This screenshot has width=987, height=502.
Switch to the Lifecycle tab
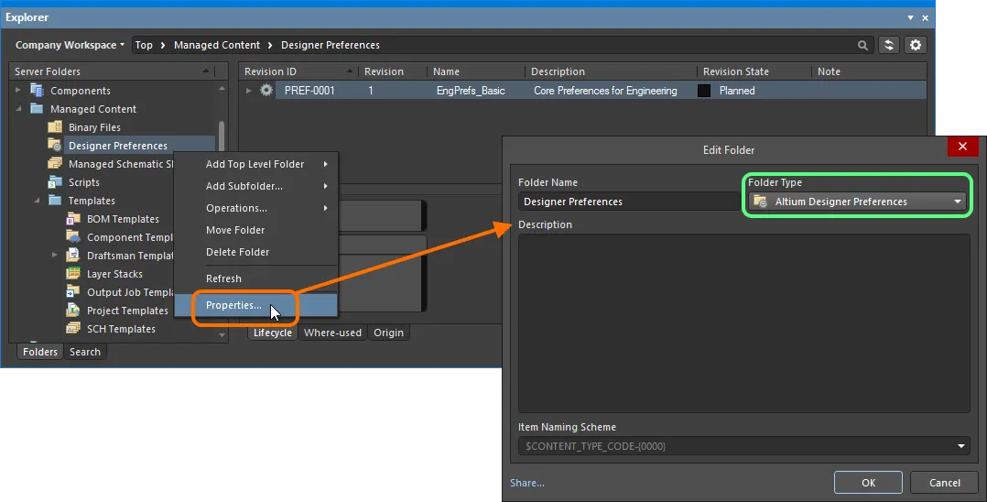273,333
